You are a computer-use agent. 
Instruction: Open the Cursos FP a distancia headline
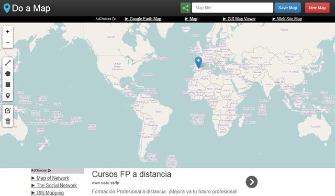point(131,174)
